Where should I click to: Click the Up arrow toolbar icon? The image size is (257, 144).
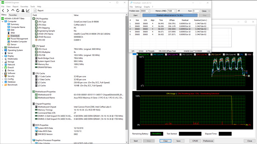coord(12,11)
